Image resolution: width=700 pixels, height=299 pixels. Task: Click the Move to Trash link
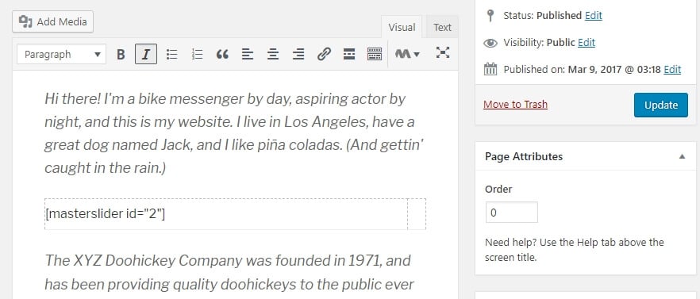[516, 105]
